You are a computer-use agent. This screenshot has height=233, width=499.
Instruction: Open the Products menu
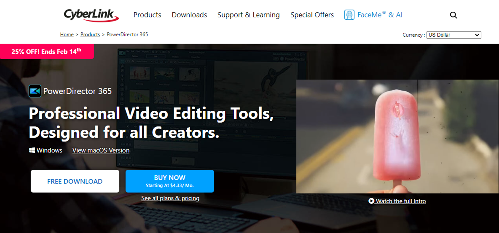147,15
